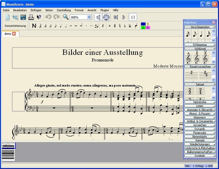Print the score with the printer icon

(x=31, y=17)
